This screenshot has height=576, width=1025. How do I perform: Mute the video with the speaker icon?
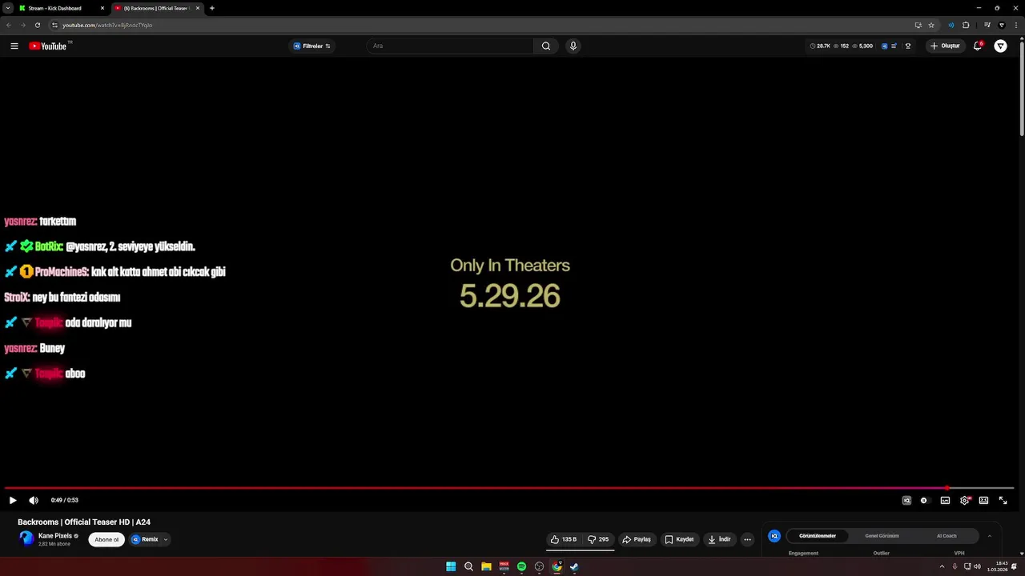point(34,500)
